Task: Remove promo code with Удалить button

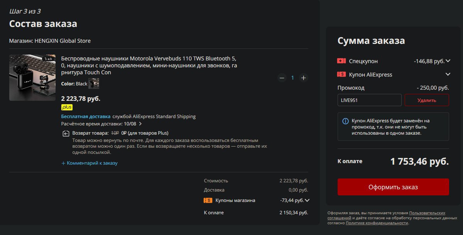Action: [x=427, y=100]
